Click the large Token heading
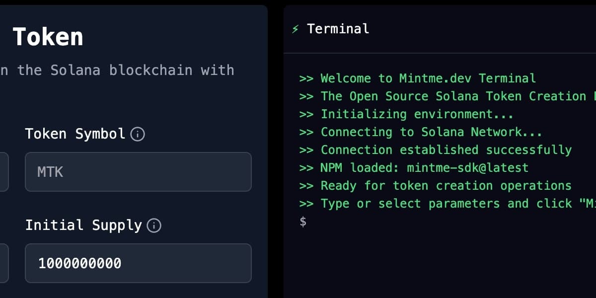The image size is (596, 298). pyautogui.click(x=48, y=37)
